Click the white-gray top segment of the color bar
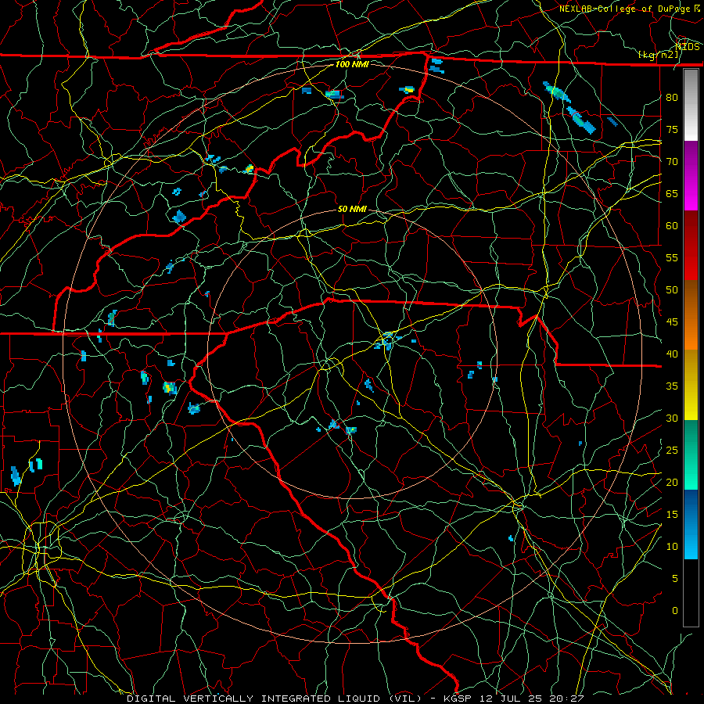Image resolution: width=704 pixels, height=704 pixels. coord(691,105)
